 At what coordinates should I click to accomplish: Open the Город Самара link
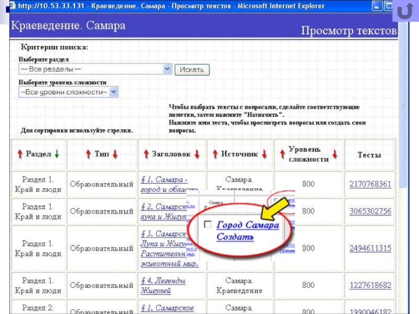[247, 225]
